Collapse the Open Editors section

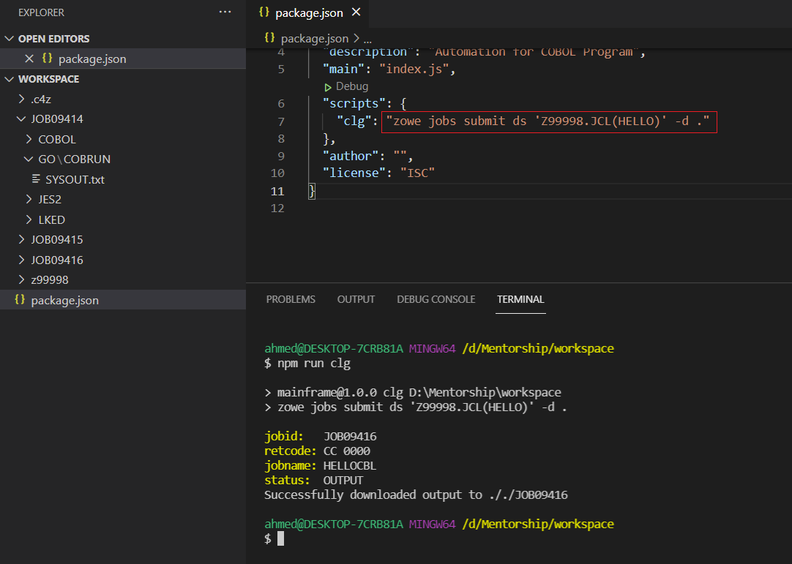click(9, 39)
